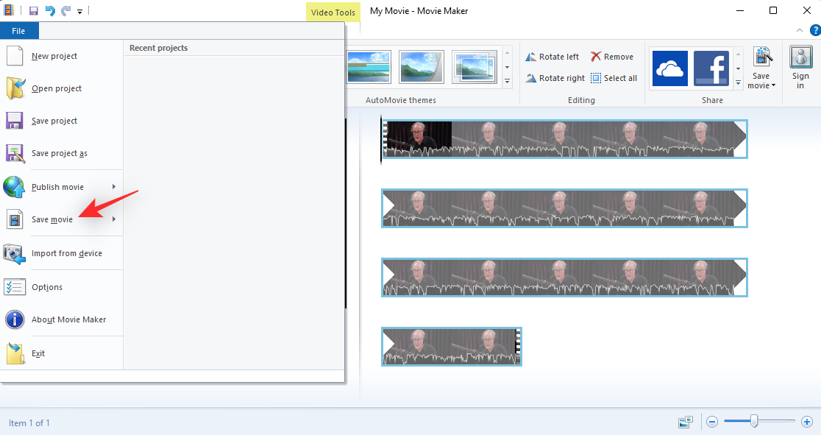Expand the Publish movie submenu arrow
Viewport: 821px width, 435px height.
point(113,186)
